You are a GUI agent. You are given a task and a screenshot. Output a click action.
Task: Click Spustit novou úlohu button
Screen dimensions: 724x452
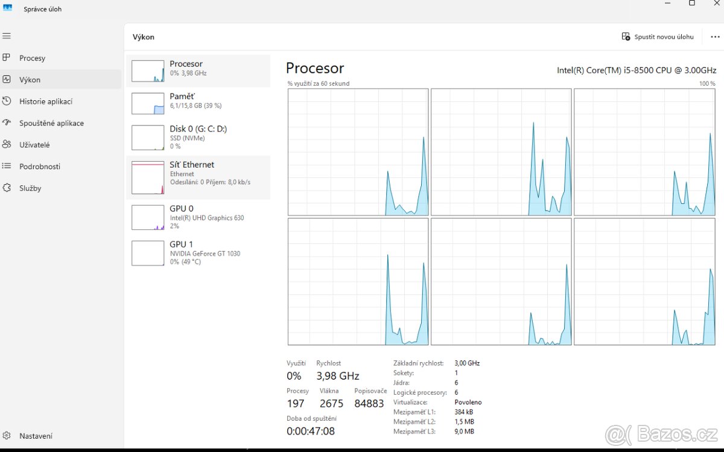coord(657,37)
